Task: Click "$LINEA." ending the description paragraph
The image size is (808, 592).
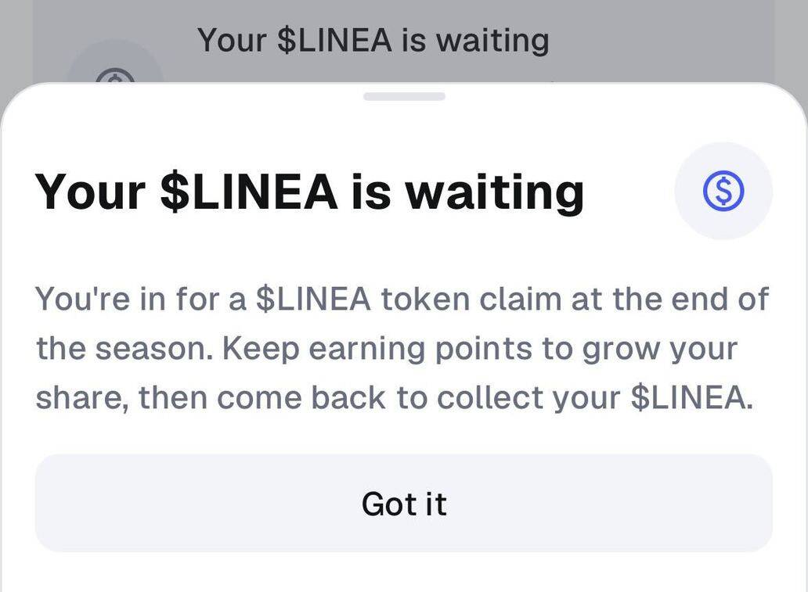Action: pyautogui.click(x=691, y=398)
